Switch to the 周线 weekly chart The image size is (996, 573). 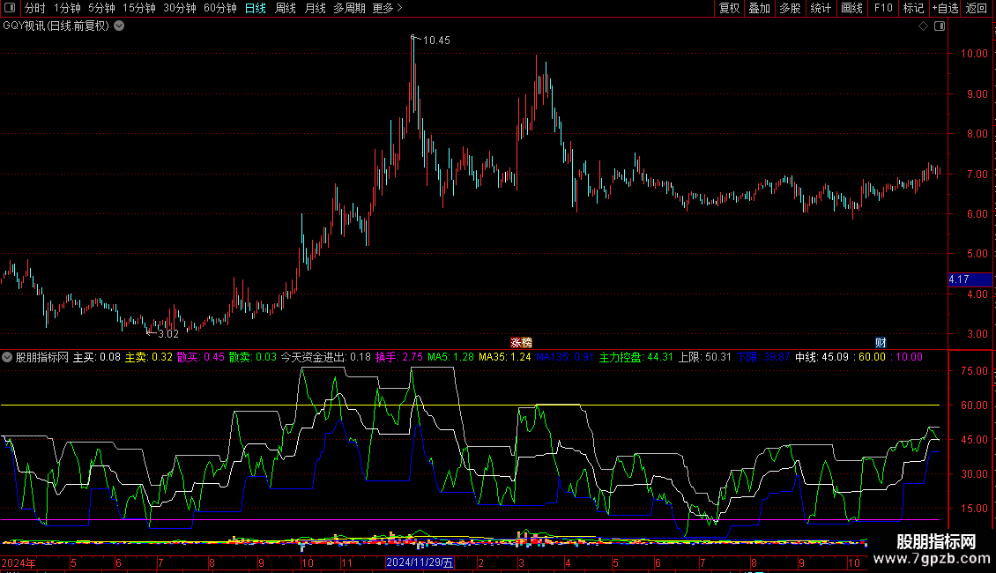[286, 8]
